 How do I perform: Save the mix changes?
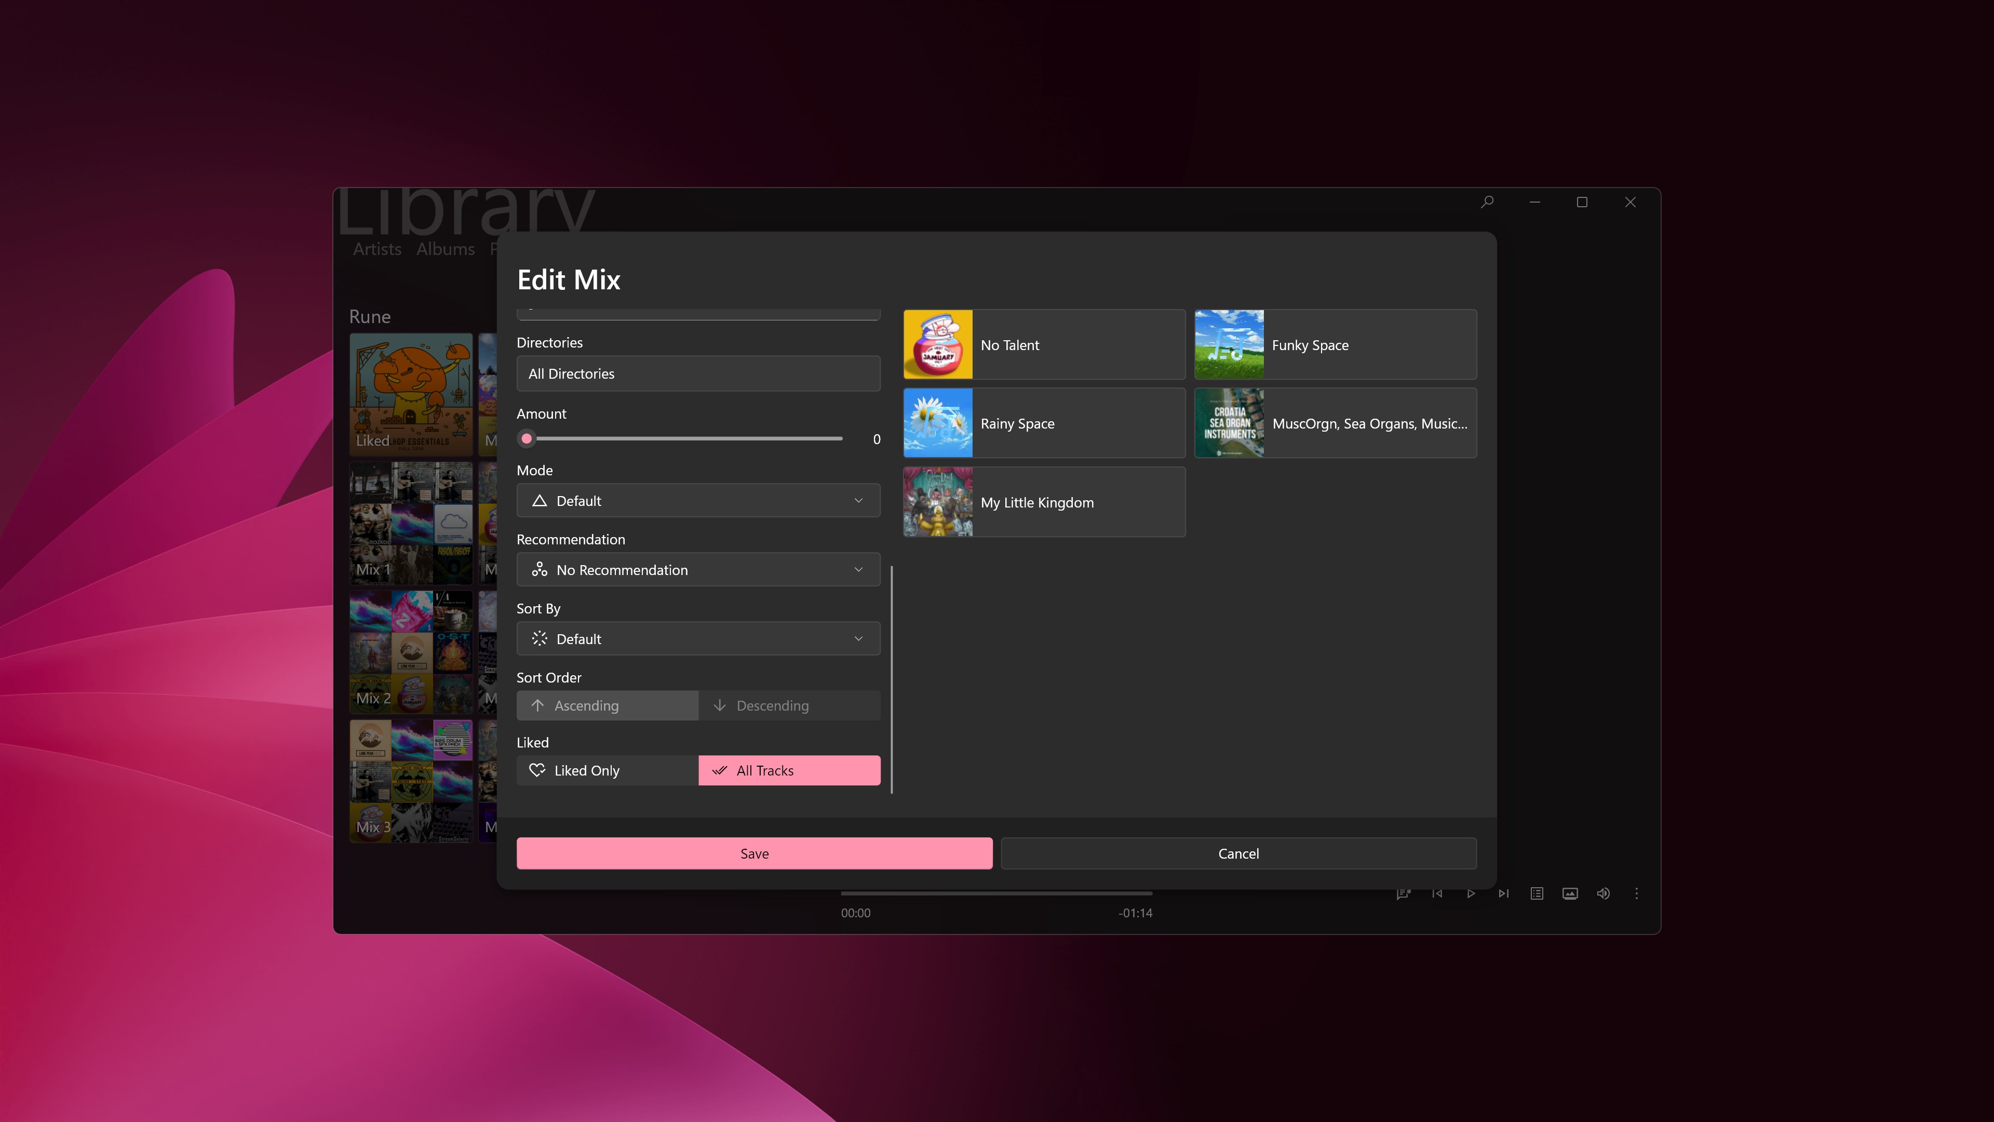coord(754,853)
